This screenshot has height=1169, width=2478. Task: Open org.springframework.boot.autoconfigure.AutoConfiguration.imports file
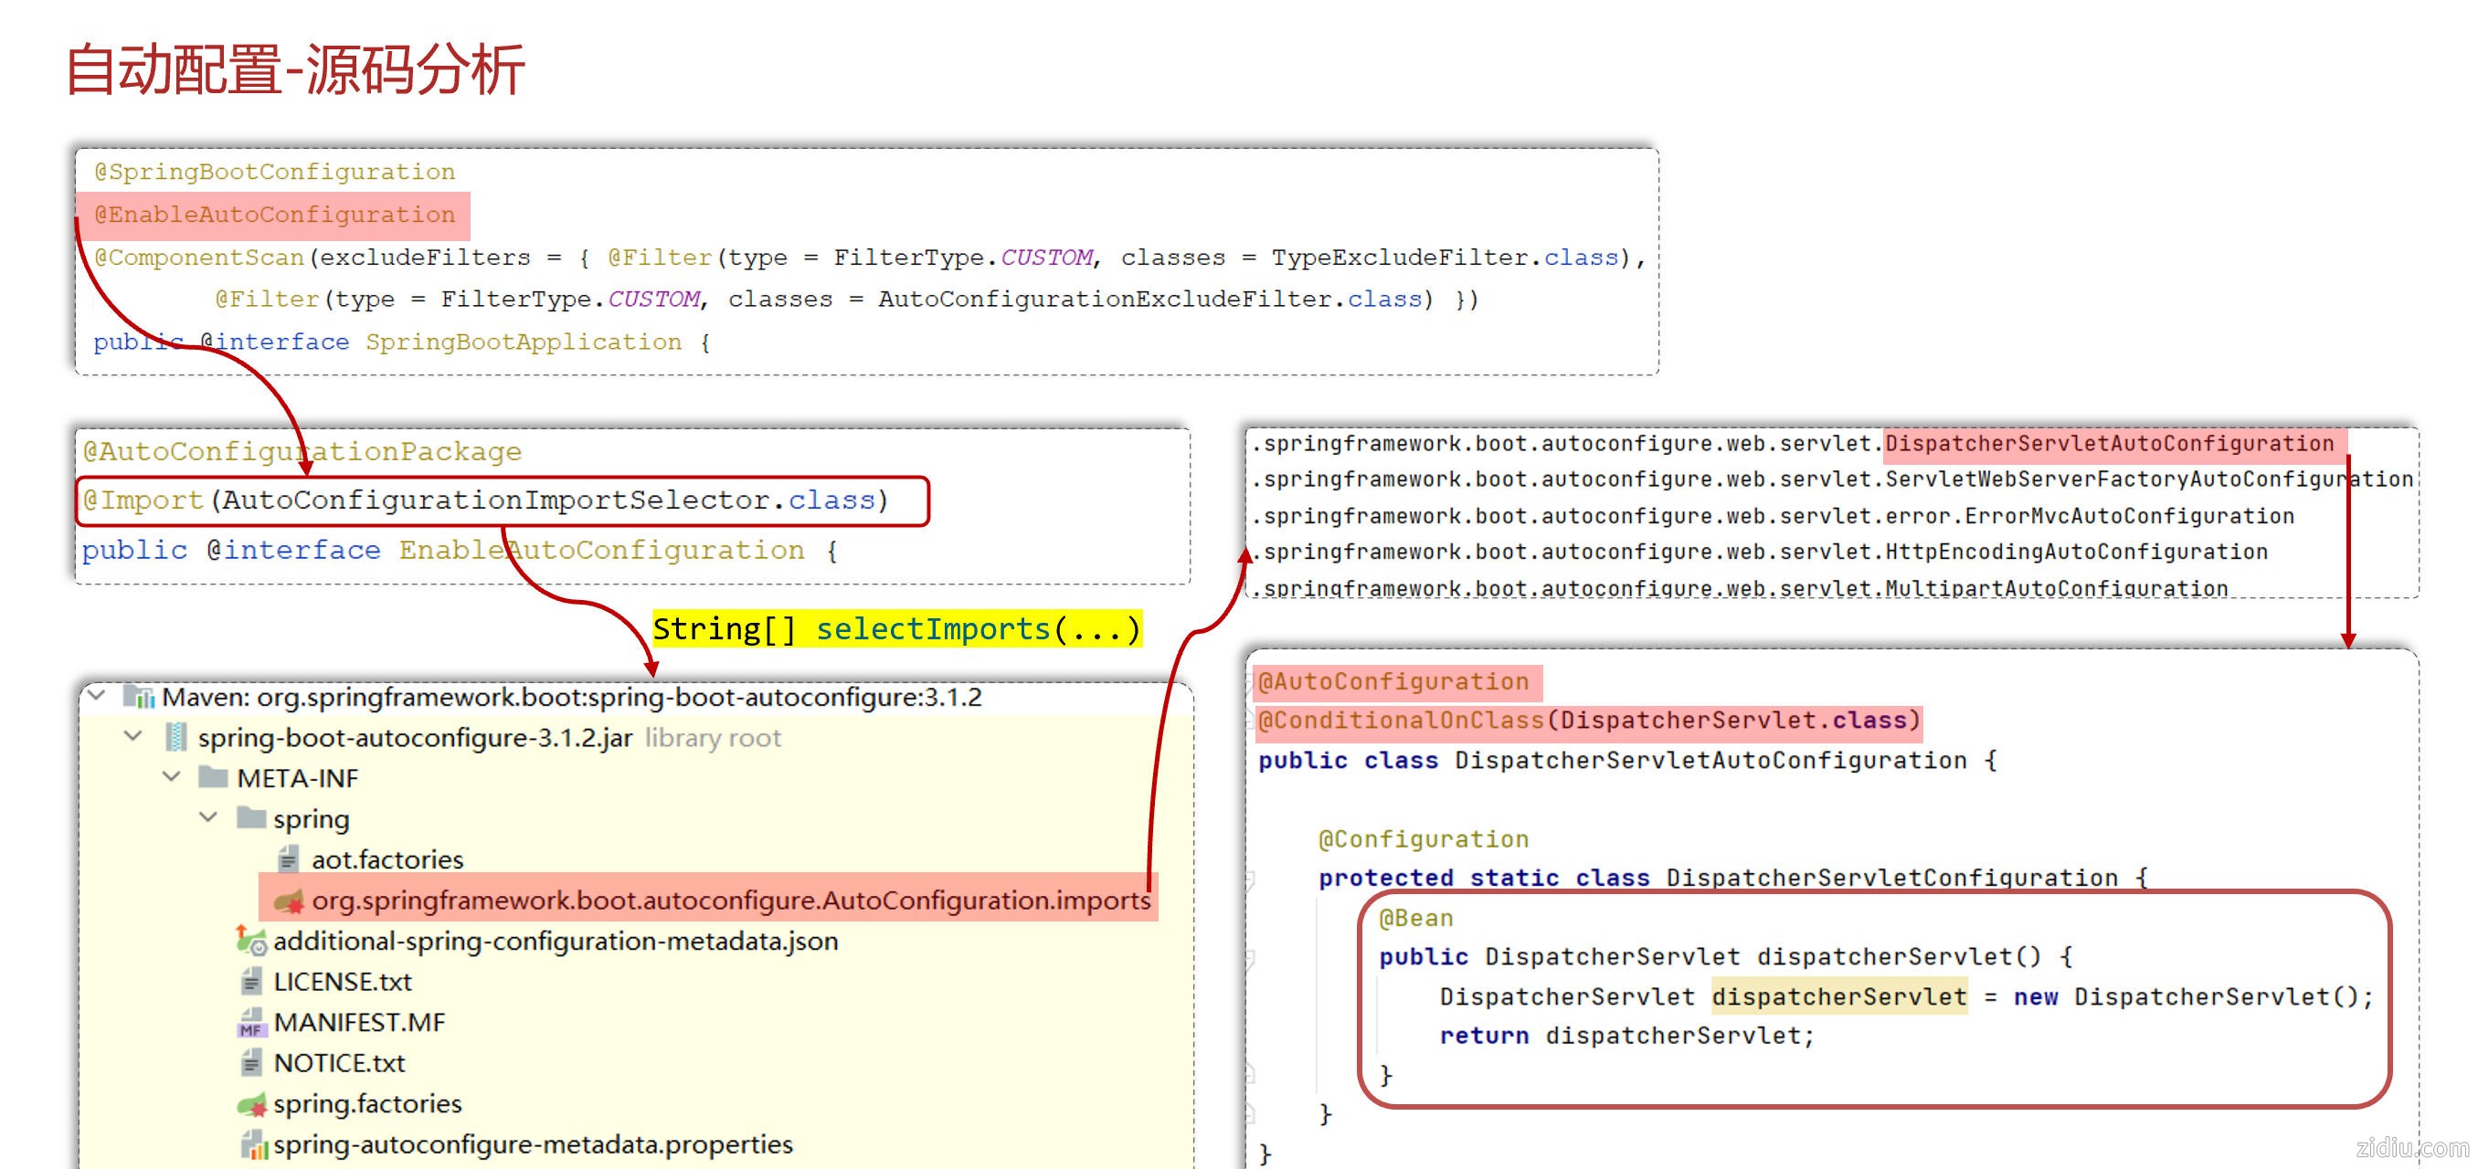tap(731, 900)
